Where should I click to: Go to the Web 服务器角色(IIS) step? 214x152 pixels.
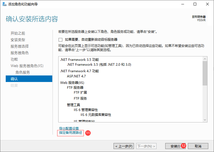27,66
